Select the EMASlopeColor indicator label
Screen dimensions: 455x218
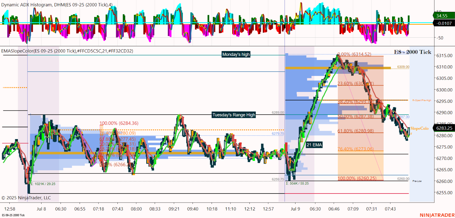coord(67,51)
